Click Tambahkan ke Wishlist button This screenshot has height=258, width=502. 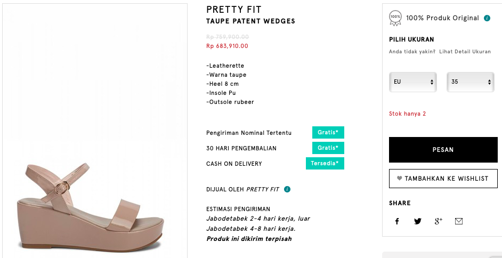click(x=443, y=179)
